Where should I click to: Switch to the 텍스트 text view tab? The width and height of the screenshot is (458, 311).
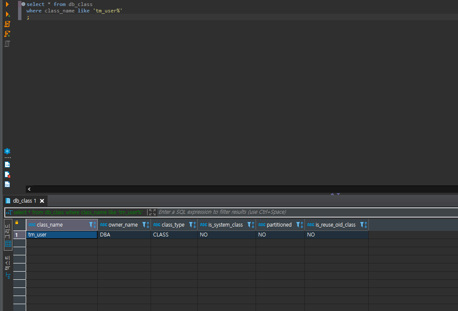point(8,267)
